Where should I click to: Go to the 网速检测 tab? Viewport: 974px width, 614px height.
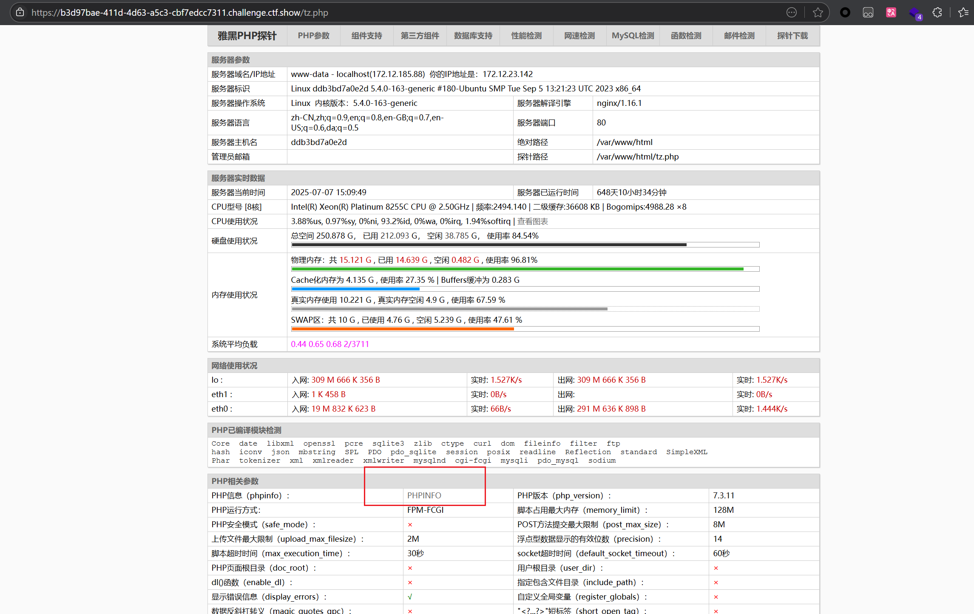tap(579, 36)
